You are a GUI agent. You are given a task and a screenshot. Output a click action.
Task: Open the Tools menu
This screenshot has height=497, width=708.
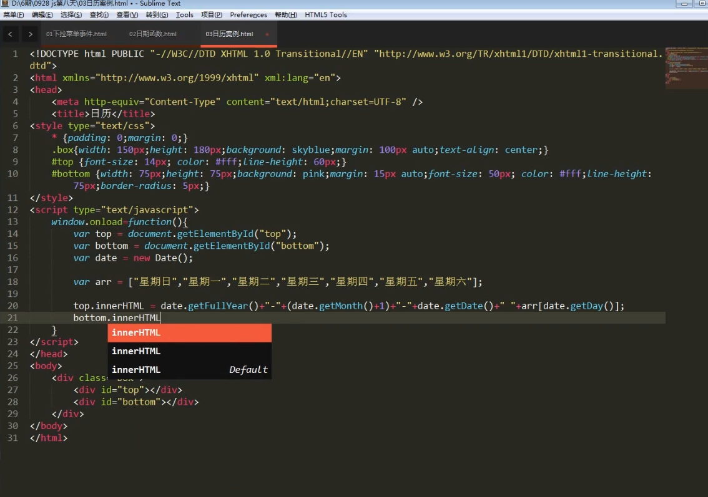click(x=185, y=14)
